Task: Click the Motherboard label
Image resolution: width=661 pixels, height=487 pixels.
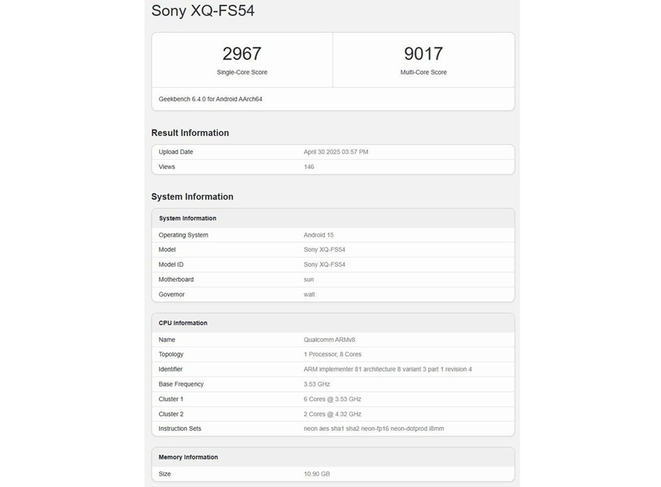Action: click(176, 280)
